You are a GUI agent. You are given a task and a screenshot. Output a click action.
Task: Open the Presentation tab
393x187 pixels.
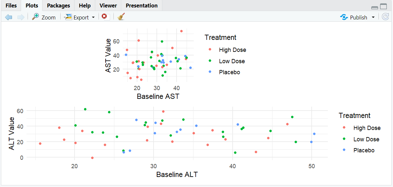142,6
